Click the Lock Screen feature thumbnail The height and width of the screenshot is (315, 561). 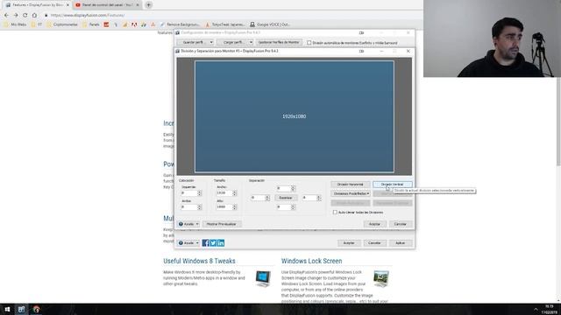pos(381,278)
